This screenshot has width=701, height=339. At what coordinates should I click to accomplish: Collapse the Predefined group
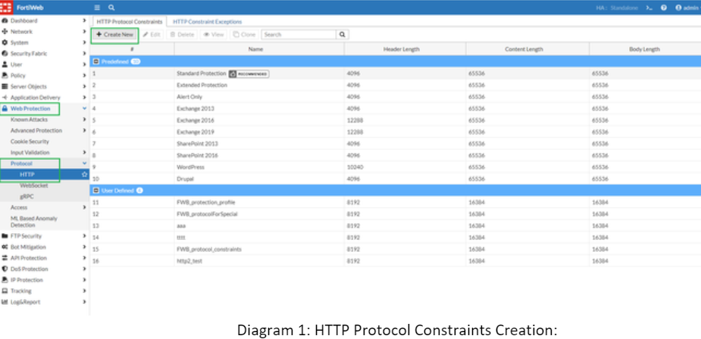[x=95, y=61]
